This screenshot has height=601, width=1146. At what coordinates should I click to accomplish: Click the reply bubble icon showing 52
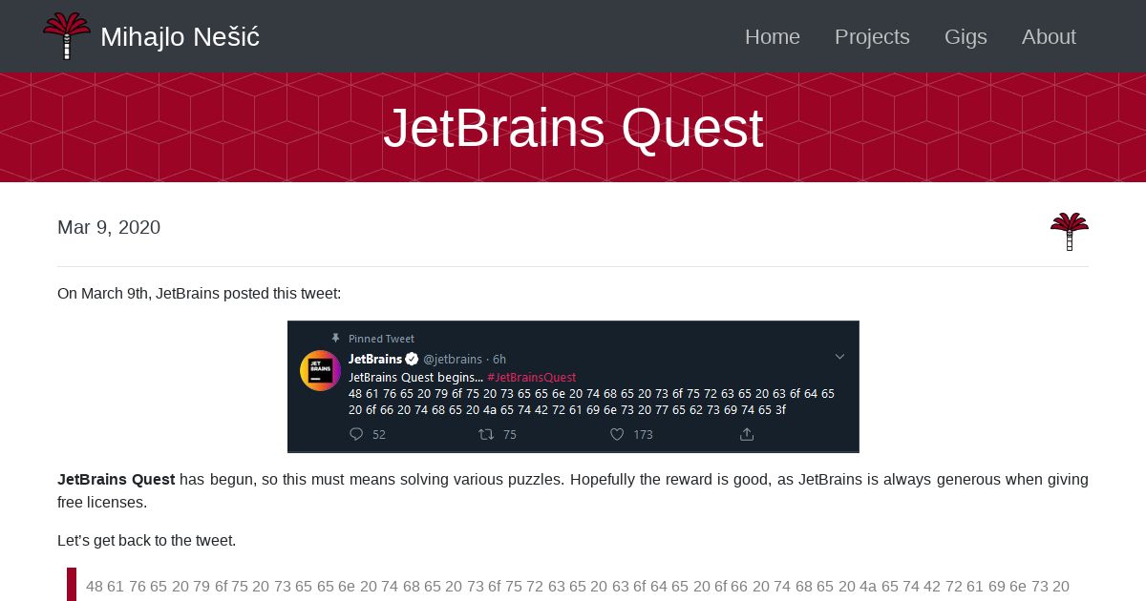pos(356,434)
